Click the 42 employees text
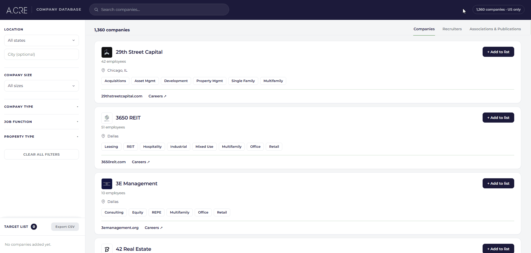Viewport: 531px width, 253px height. pos(114,62)
